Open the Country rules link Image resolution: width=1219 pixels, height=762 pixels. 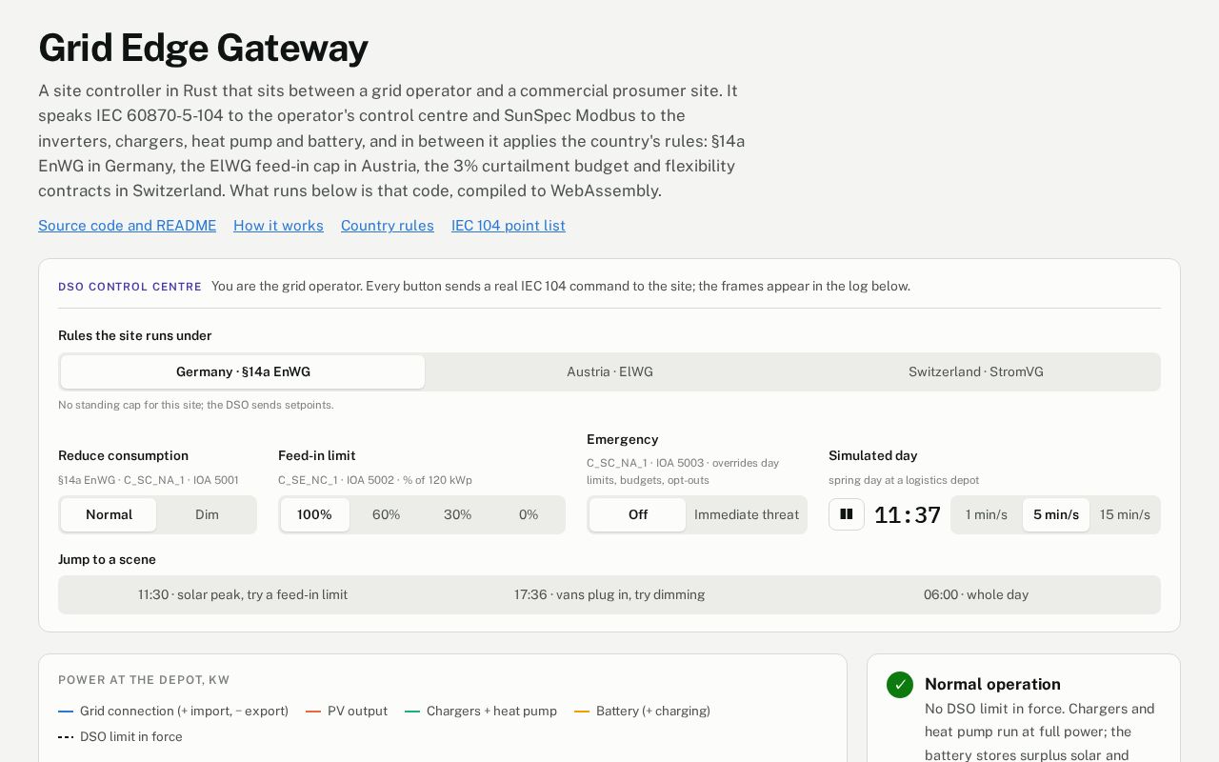pos(388,226)
